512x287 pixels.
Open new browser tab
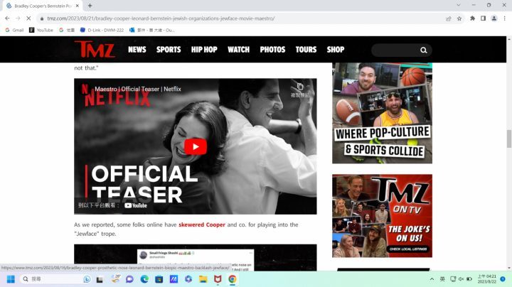pos(90,6)
